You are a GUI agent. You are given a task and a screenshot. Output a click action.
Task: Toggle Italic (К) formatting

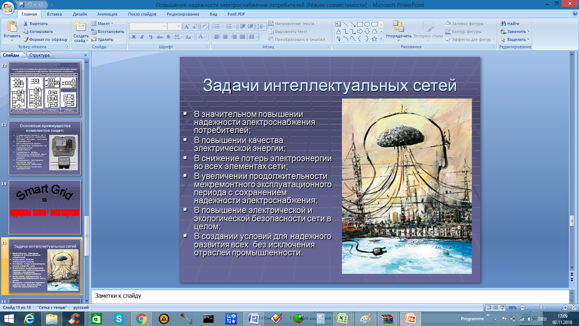pyautogui.click(x=142, y=37)
